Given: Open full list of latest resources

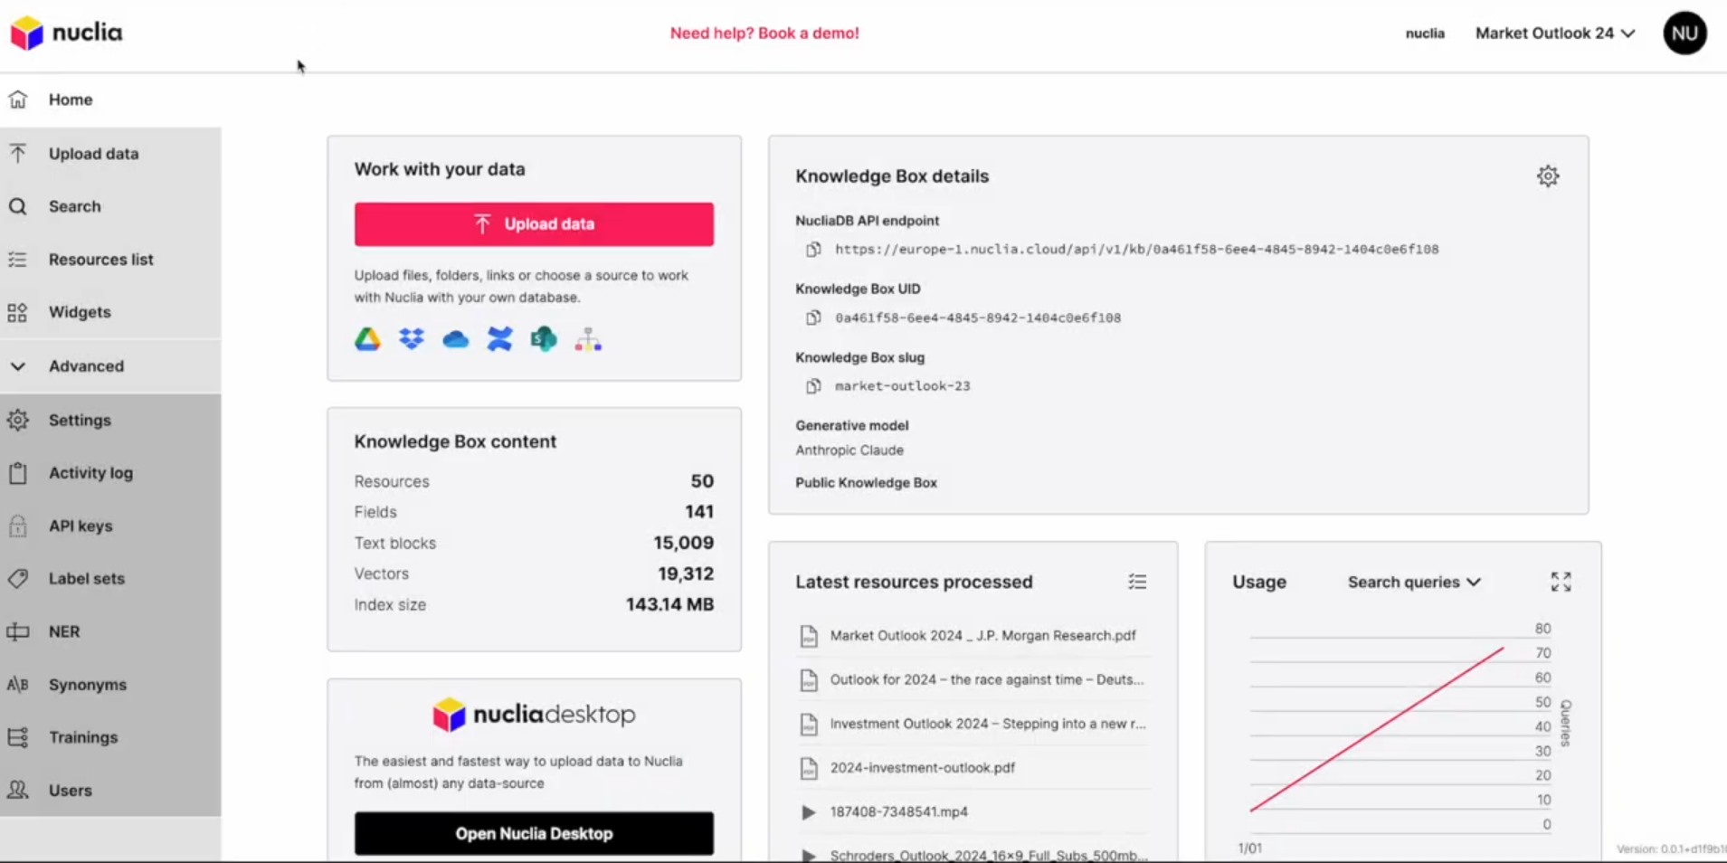Looking at the screenshot, I should click(x=1137, y=582).
